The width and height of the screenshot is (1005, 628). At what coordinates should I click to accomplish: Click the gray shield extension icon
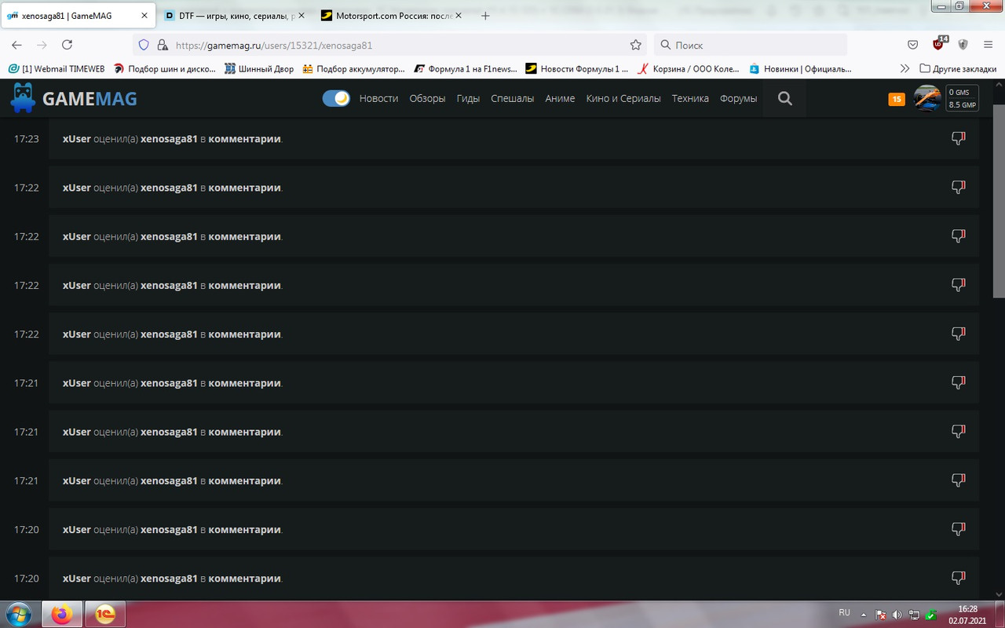point(963,45)
